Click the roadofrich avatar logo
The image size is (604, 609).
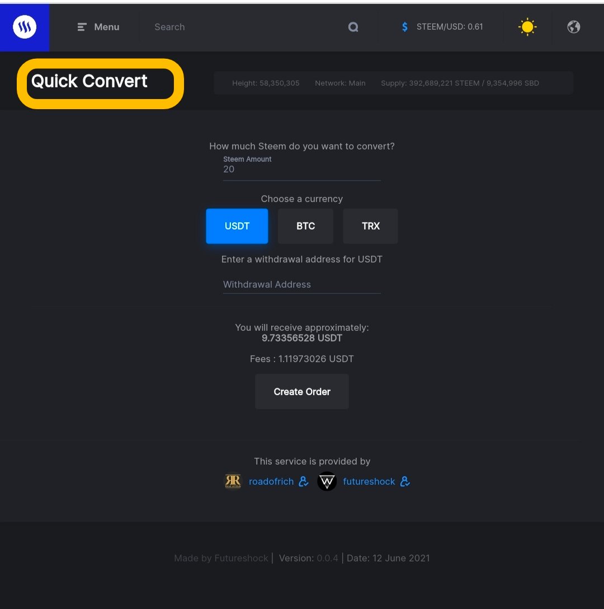pos(233,481)
